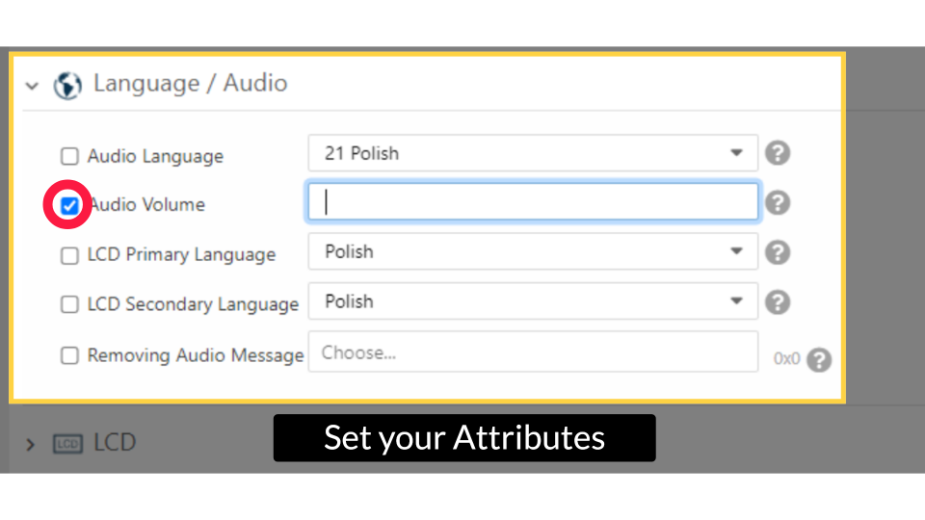Click the LCD section screen icon
The width and height of the screenshot is (925, 520).
pyautogui.click(x=66, y=444)
